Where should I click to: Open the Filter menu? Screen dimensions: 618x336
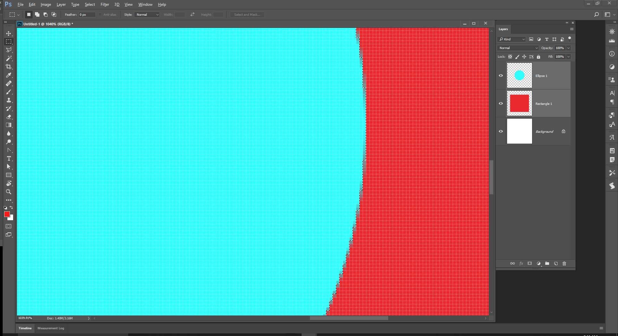point(105,4)
